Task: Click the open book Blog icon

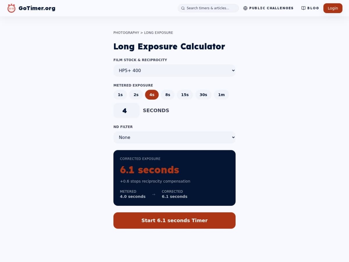Action: 303,8
